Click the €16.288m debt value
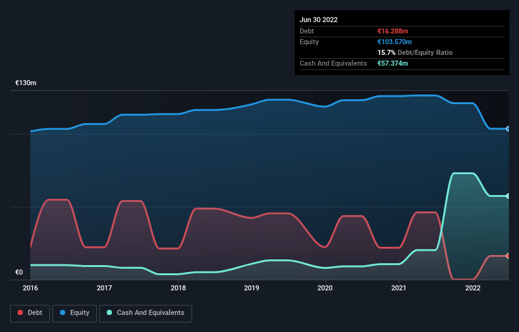Viewport: 519px width, 332px height. [393, 31]
